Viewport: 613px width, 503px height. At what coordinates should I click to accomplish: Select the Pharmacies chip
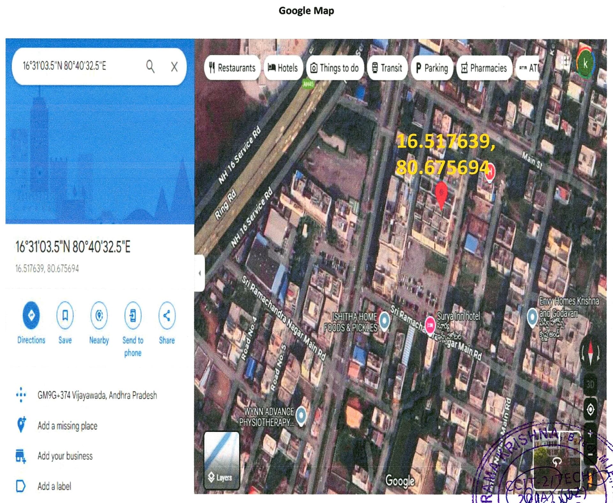(484, 68)
